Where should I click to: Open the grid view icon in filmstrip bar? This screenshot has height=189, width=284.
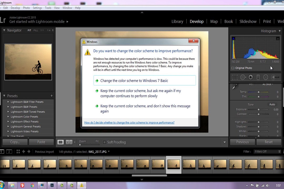coord(18,151)
